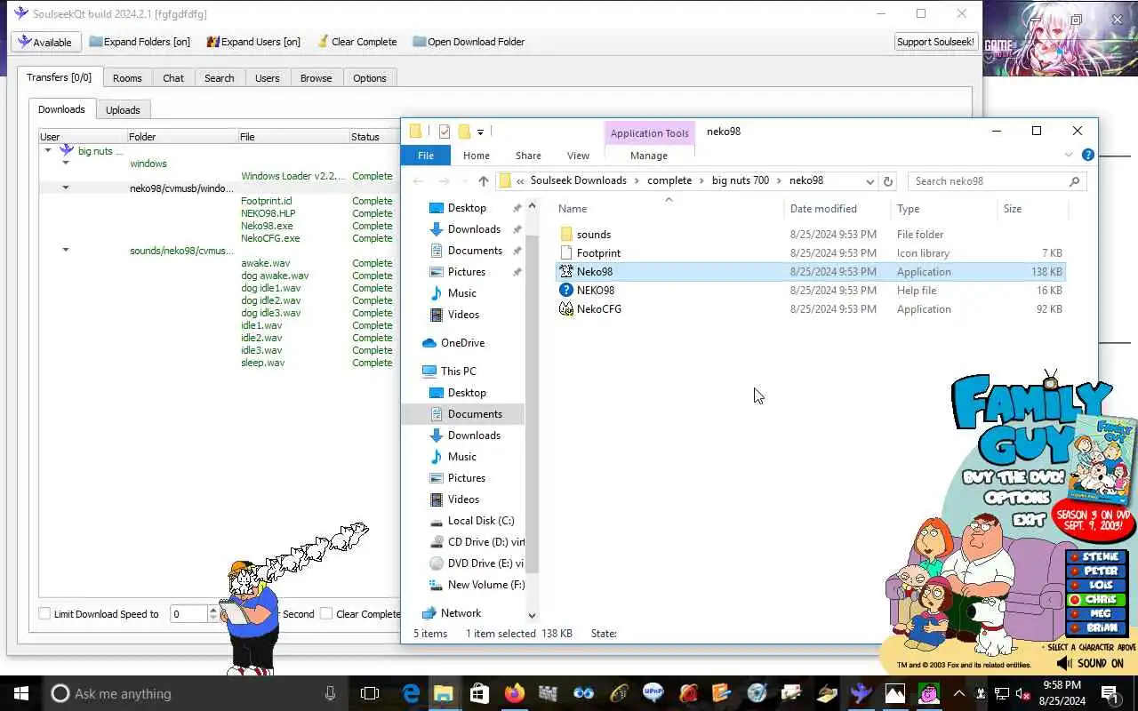Click the download speed limit spinner arrows
Viewport: 1138px width, 711px height.
tap(212, 613)
